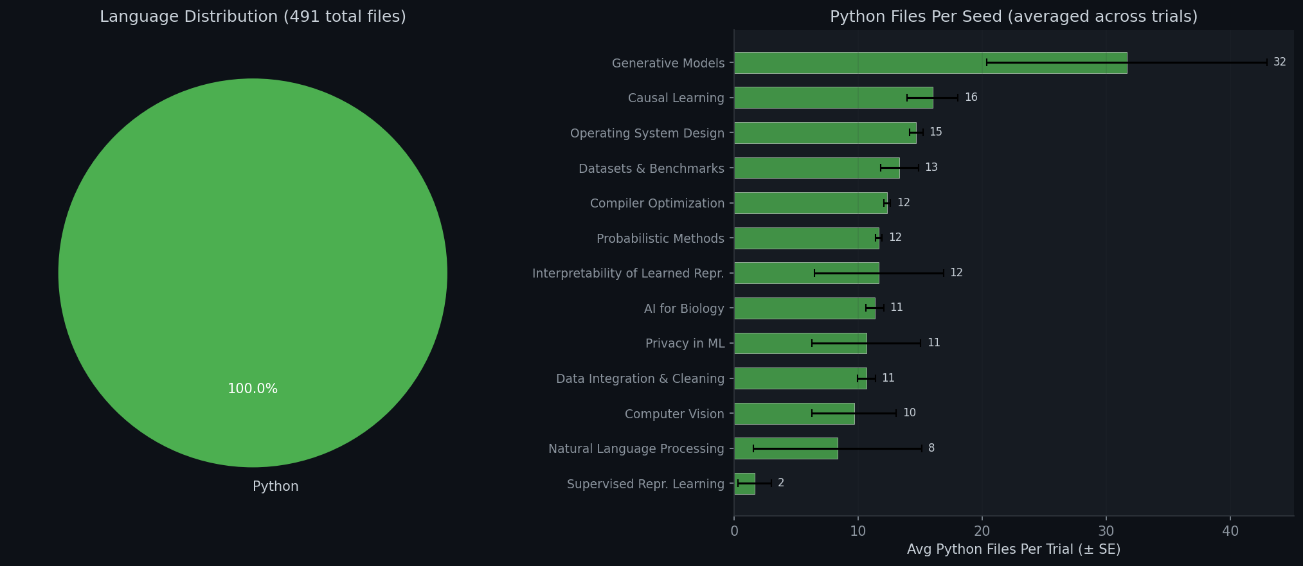This screenshot has width=1303, height=566.
Task: Click the value label 32 beside Generative Models
Action: (x=1279, y=62)
